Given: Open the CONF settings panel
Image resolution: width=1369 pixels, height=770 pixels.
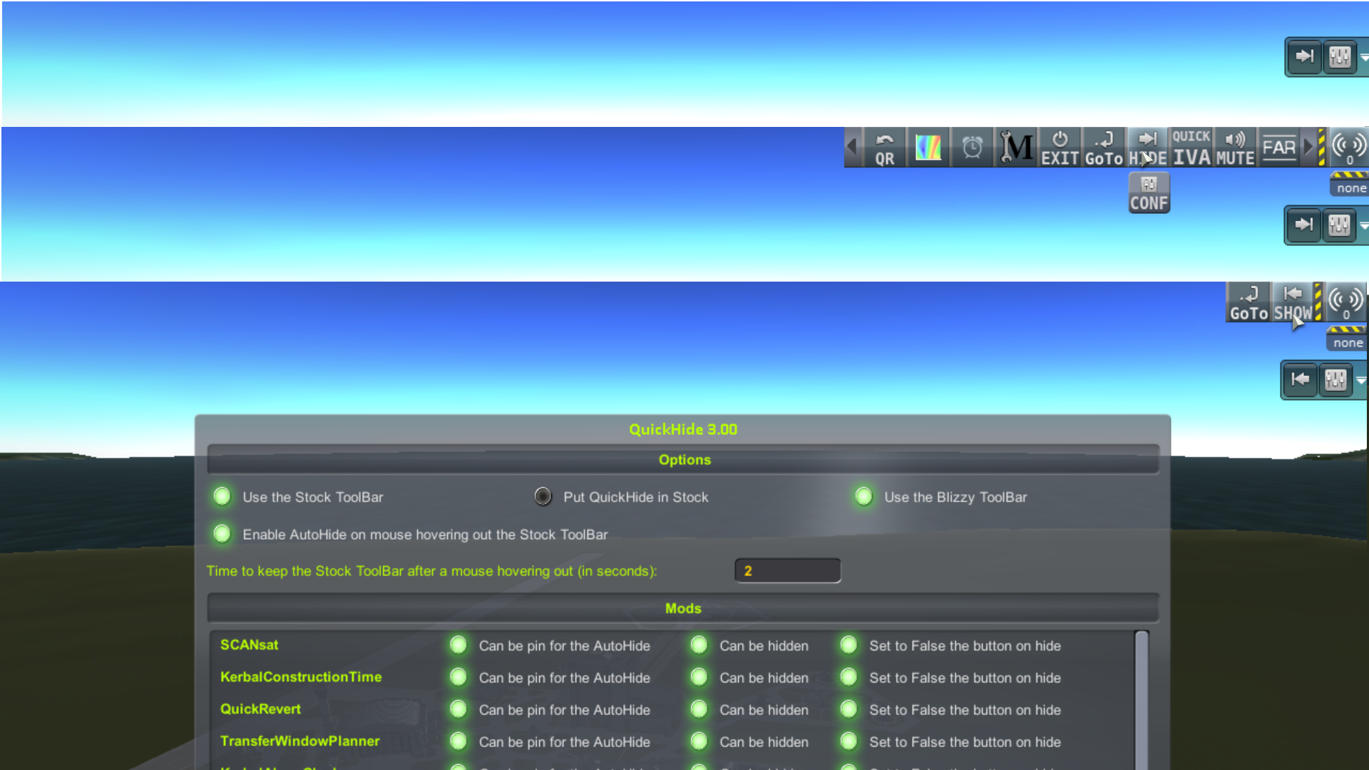Looking at the screenshot, I should [x=1148, y=192].
